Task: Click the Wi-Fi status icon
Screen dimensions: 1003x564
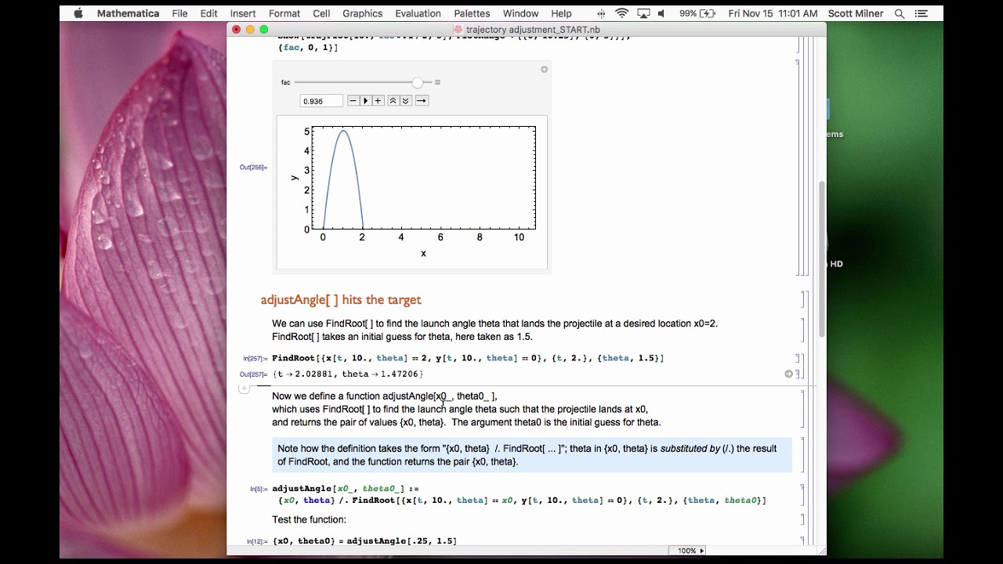Action: tap(622, 13)
